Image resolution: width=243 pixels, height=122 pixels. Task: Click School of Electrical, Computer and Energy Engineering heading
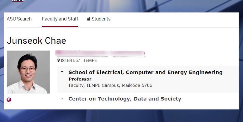[x=145, y=72]
